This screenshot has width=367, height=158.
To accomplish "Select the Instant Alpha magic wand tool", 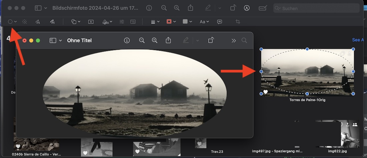I will (x=24, y=22).
